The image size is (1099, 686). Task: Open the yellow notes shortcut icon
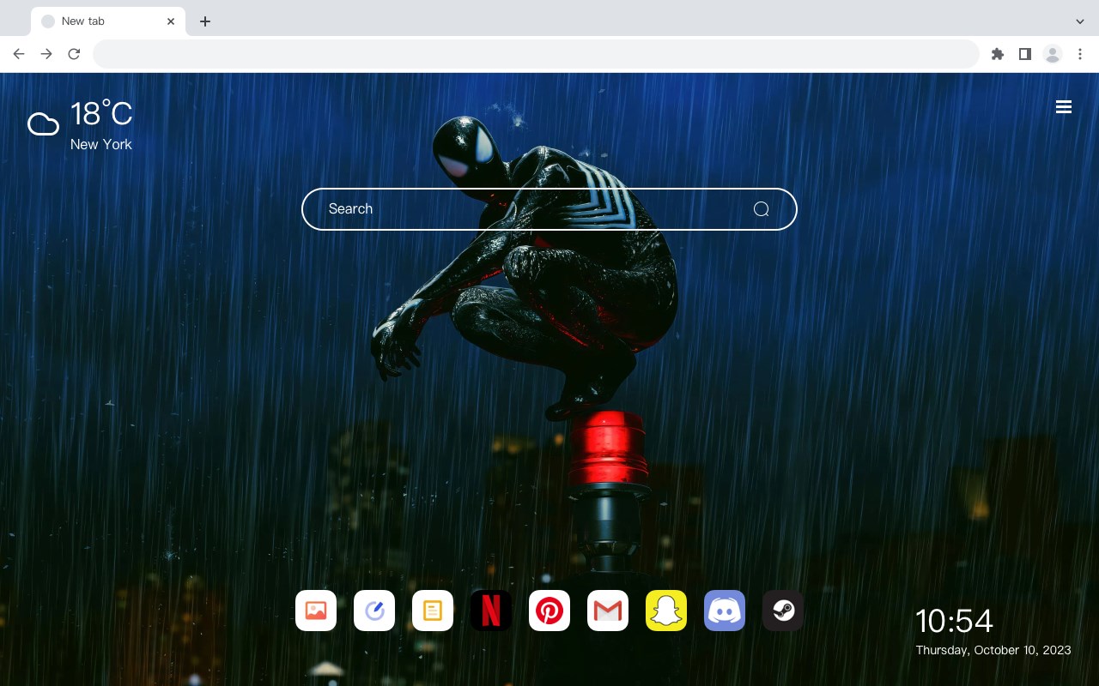[433, 611]
